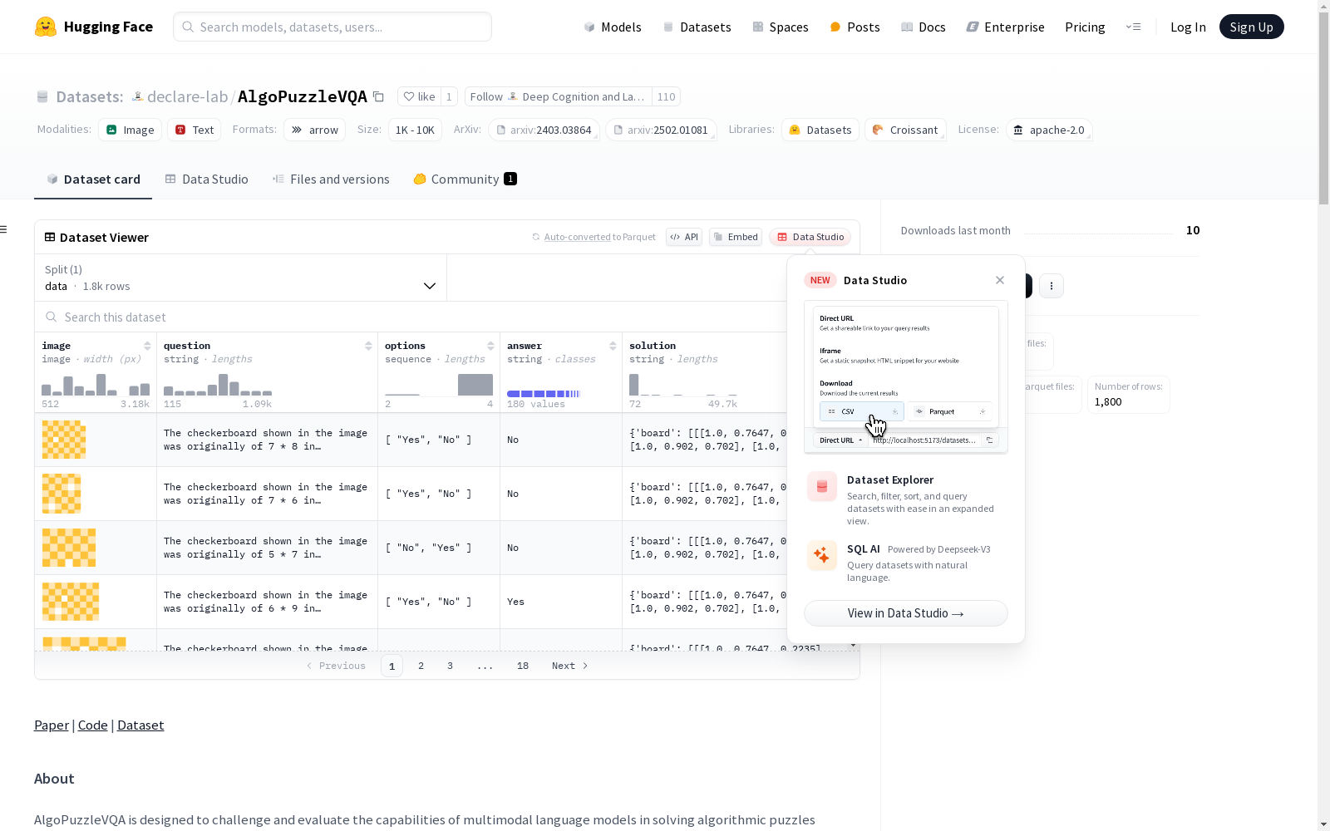1330x831 pixels.
Task: Go to page 18 of the dataset
Action: pos(523,666)
